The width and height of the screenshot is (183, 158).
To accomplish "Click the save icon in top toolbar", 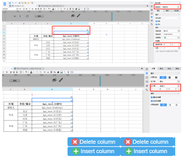I will tap(10, 3).
